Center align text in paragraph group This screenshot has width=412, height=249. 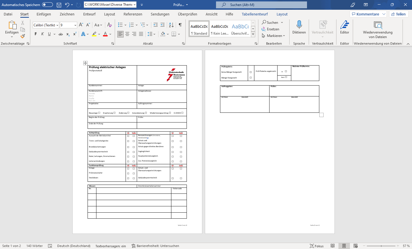127,34
